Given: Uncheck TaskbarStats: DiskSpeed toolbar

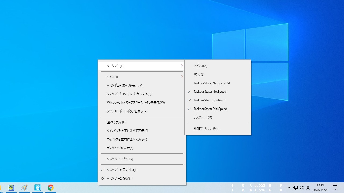Looking at the screenshot, I should pos(218,109).
